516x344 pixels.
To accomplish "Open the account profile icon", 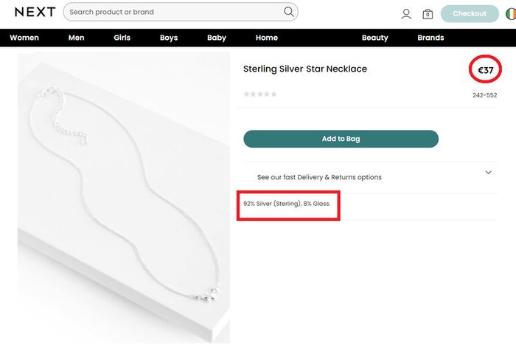I will (406, 14).
